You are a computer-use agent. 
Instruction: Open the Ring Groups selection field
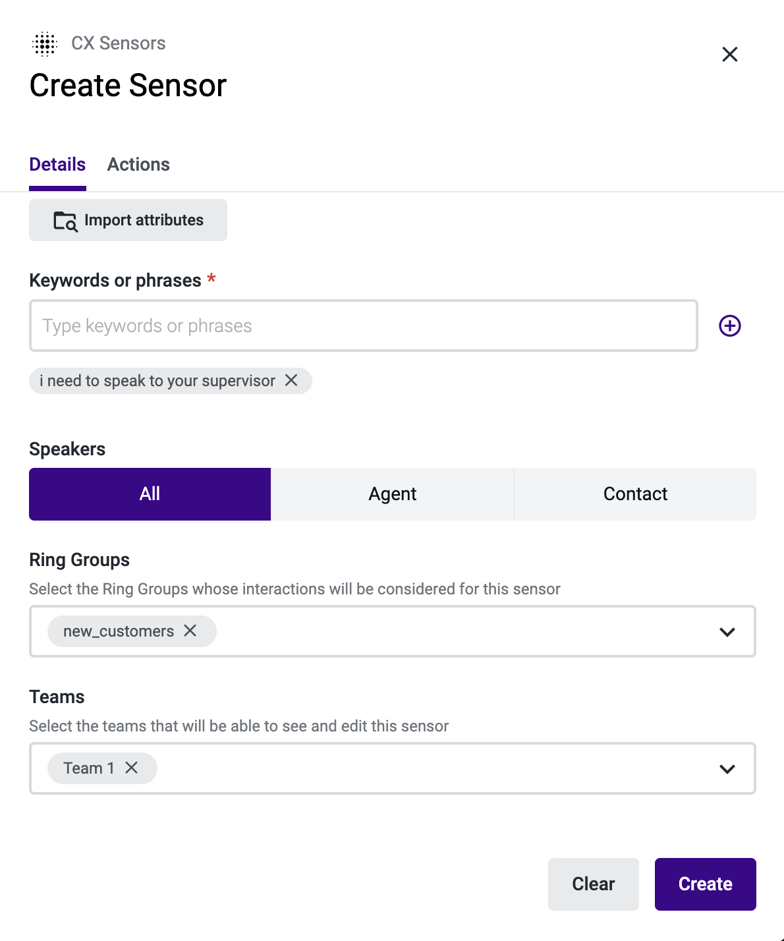click(x=393, y=631)
